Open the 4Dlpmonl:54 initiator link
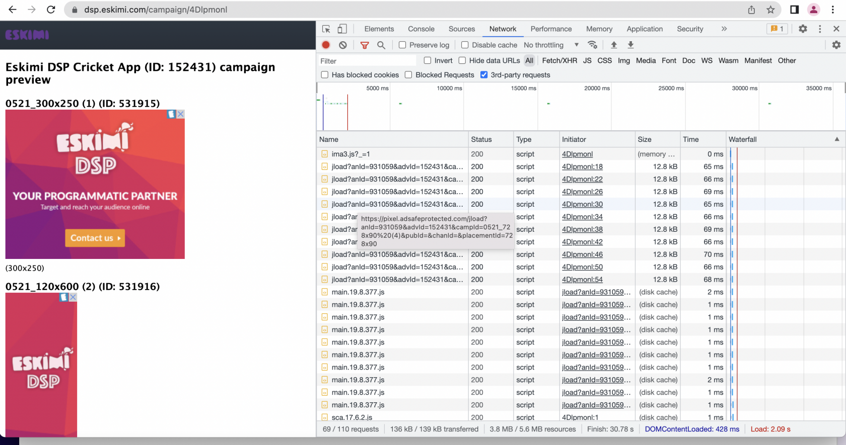The height and width of the screenshot is (445, 846). [x=582, y=280]
